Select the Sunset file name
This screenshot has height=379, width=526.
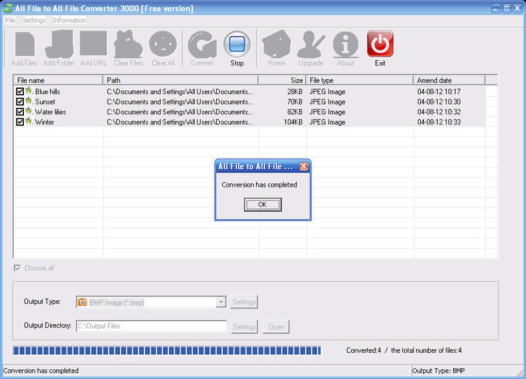45,101
